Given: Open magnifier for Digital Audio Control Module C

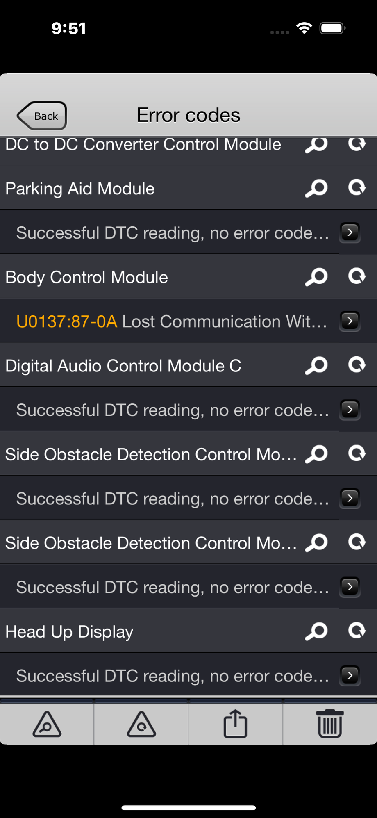Looking at the screenshot, I should pos(316,366).
